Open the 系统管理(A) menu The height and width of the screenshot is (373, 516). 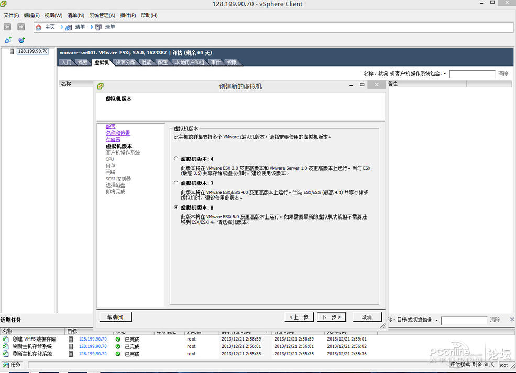click(102, 15)
